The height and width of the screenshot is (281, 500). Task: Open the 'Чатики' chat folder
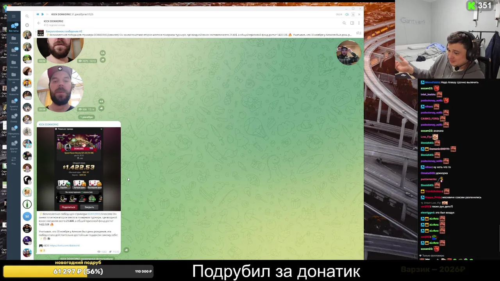pyautogui.click(x=14, y=64)
